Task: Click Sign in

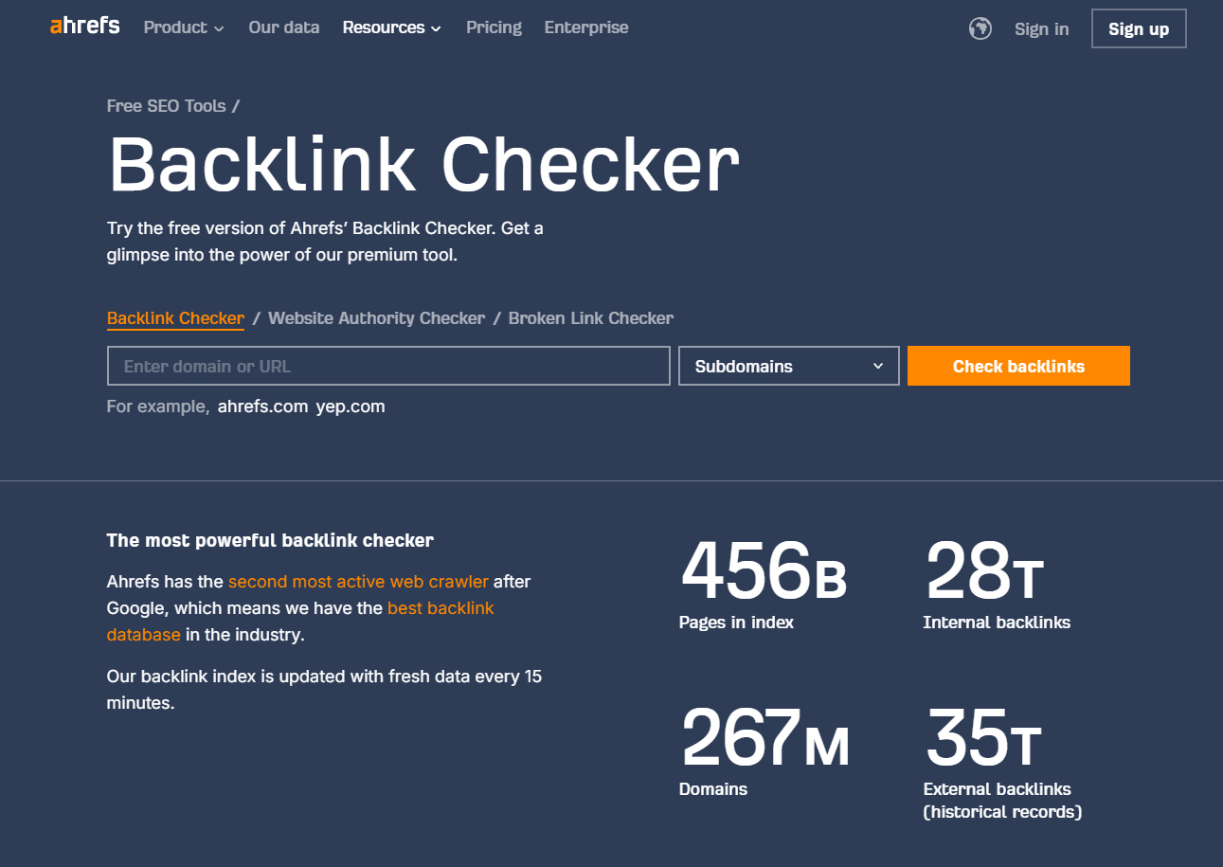Action: (x=1041, y=28)
